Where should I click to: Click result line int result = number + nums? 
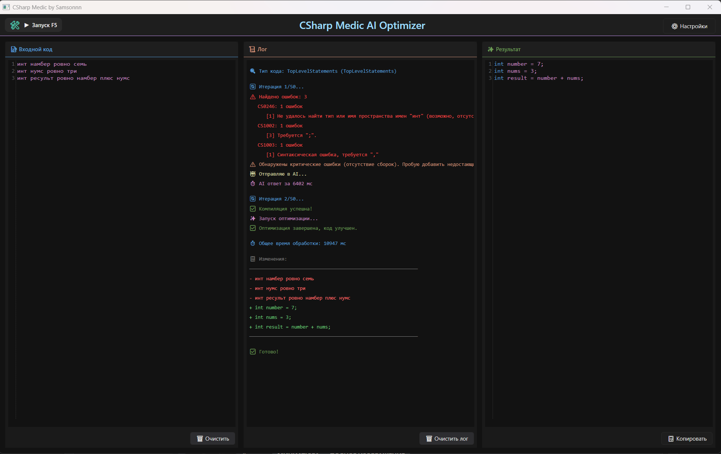(538, 78)
